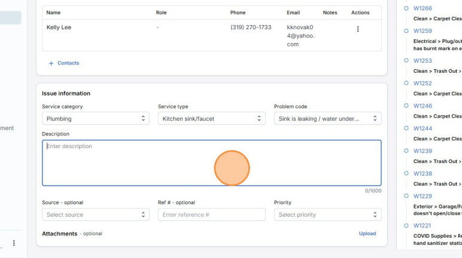Click the Upload attachments link
The image size is (462, 258).
point(367,234)
